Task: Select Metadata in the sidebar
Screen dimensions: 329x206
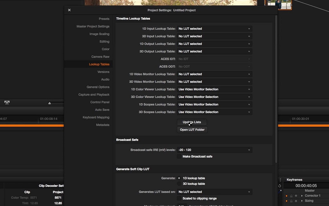Action: click(102, 125)
